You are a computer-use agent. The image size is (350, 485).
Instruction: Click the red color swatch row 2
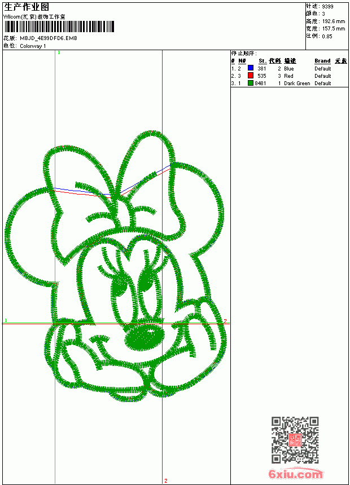[251, 76]
